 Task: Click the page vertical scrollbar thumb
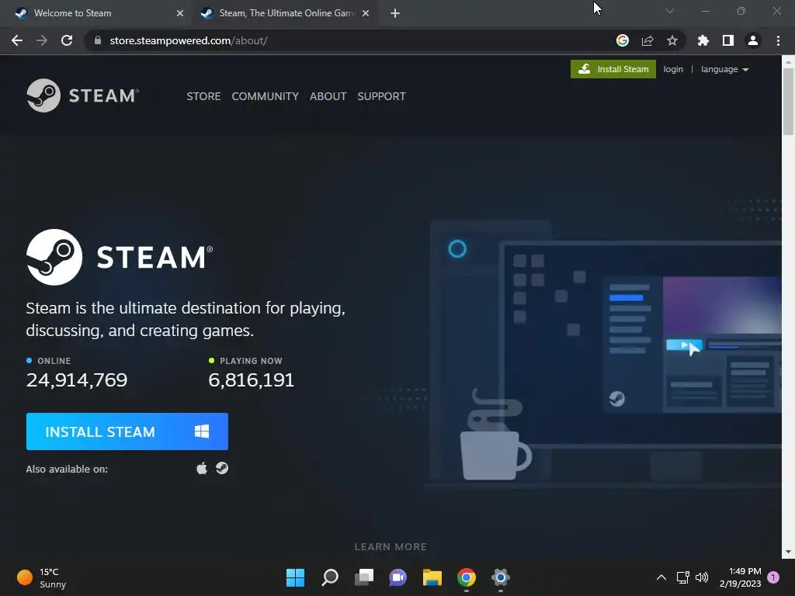click(788, 102)
